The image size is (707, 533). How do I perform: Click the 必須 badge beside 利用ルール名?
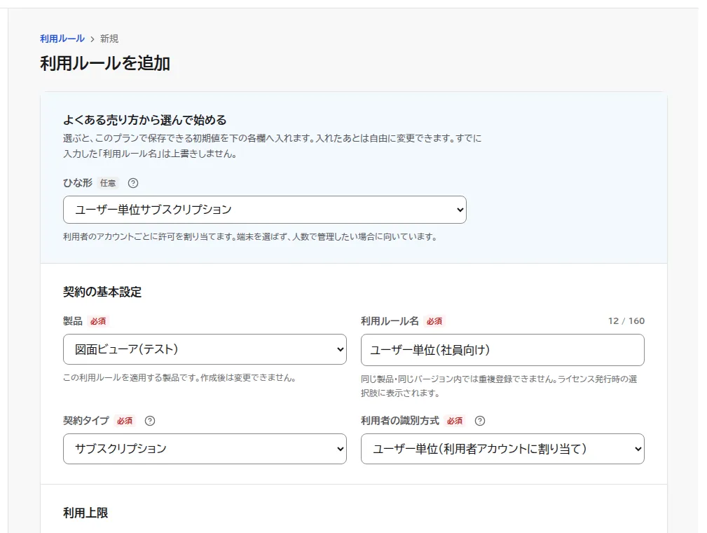(x=434, y=321)
